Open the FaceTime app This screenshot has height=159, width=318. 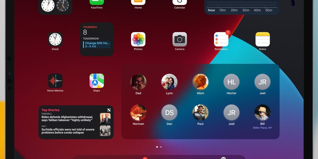click(96, 1)
